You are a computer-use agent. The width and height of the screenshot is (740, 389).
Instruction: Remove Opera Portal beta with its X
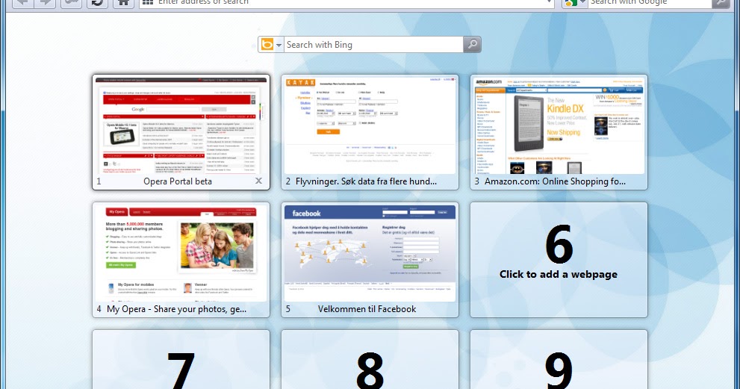point(258,181)
